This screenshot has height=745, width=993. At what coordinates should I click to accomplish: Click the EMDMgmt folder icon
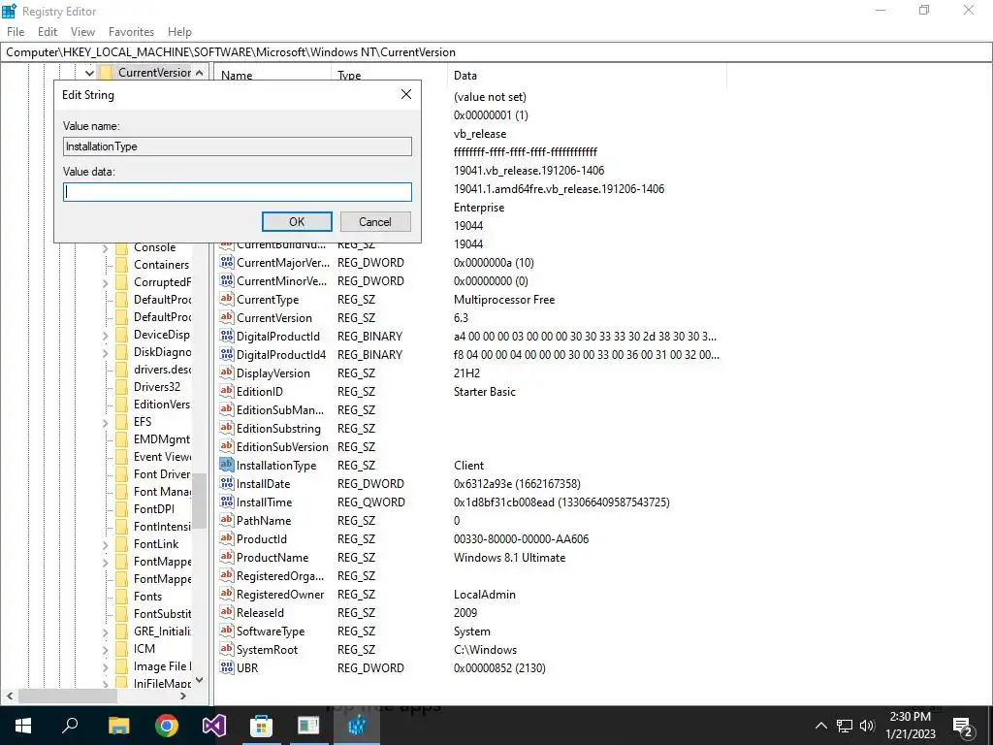pos(121,439)
